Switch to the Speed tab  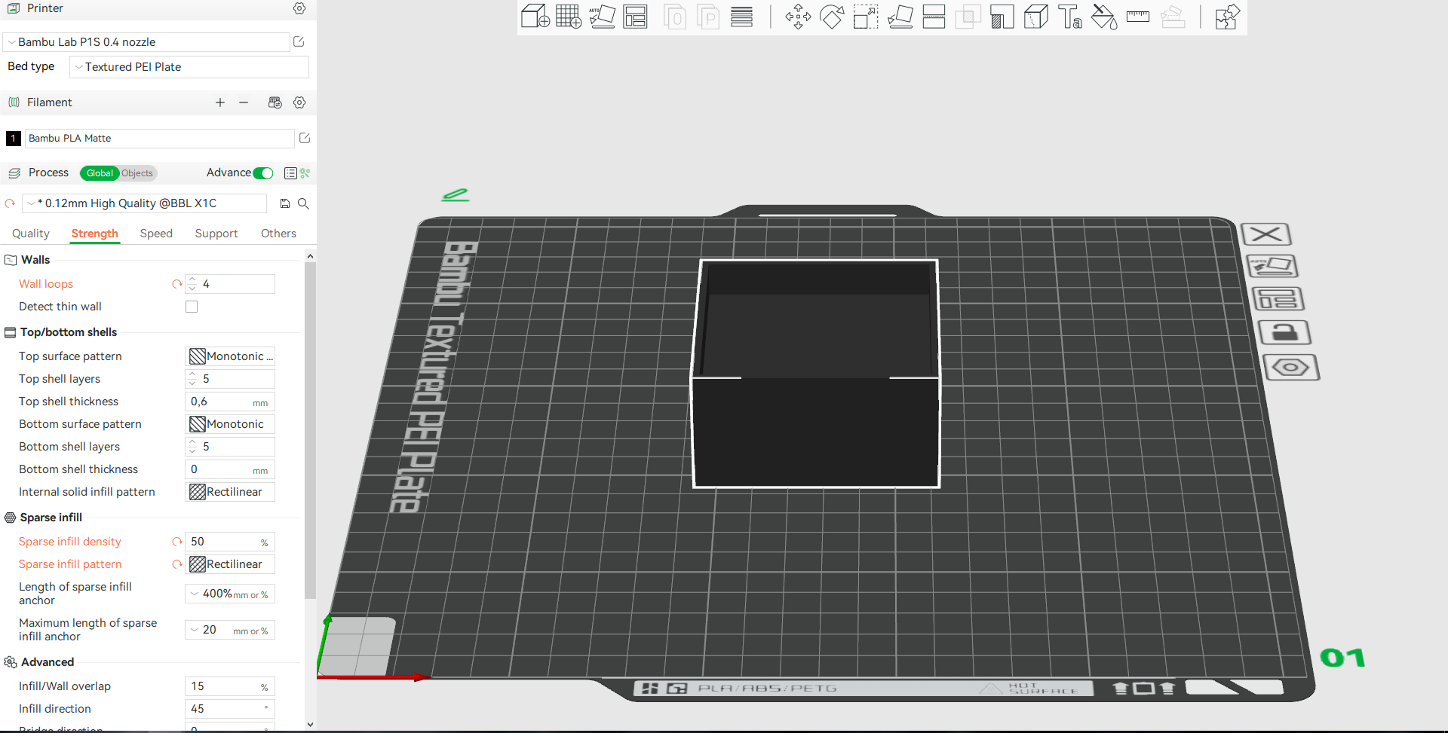tap(156, 234)
